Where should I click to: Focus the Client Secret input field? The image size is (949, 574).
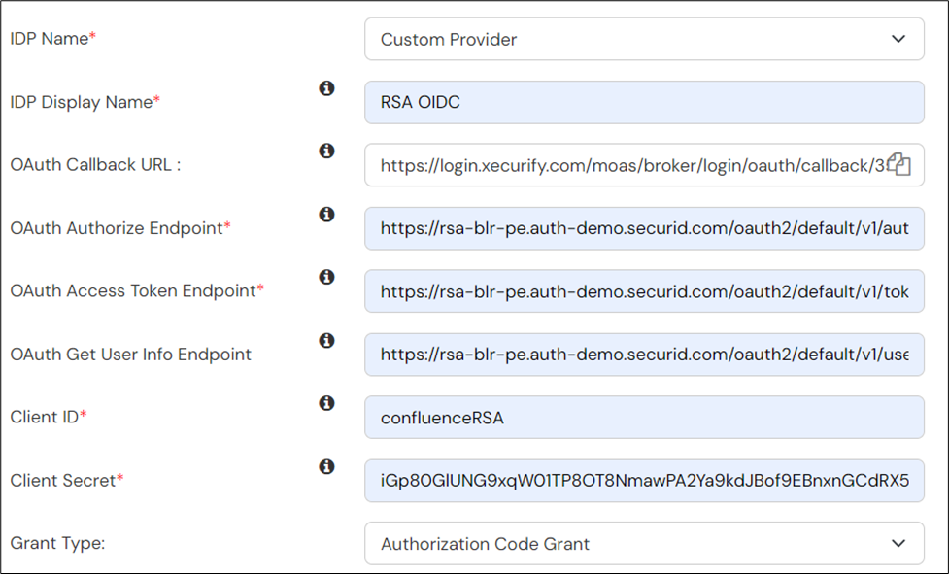[x=644, y=481]
